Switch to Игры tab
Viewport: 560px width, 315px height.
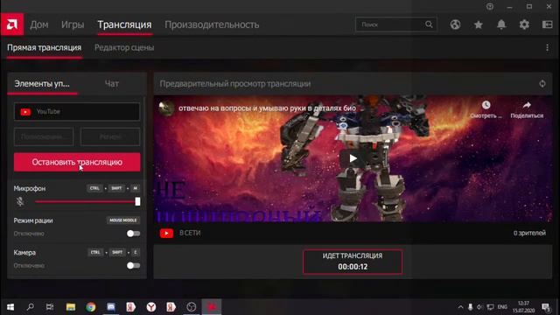click(73, 24)
